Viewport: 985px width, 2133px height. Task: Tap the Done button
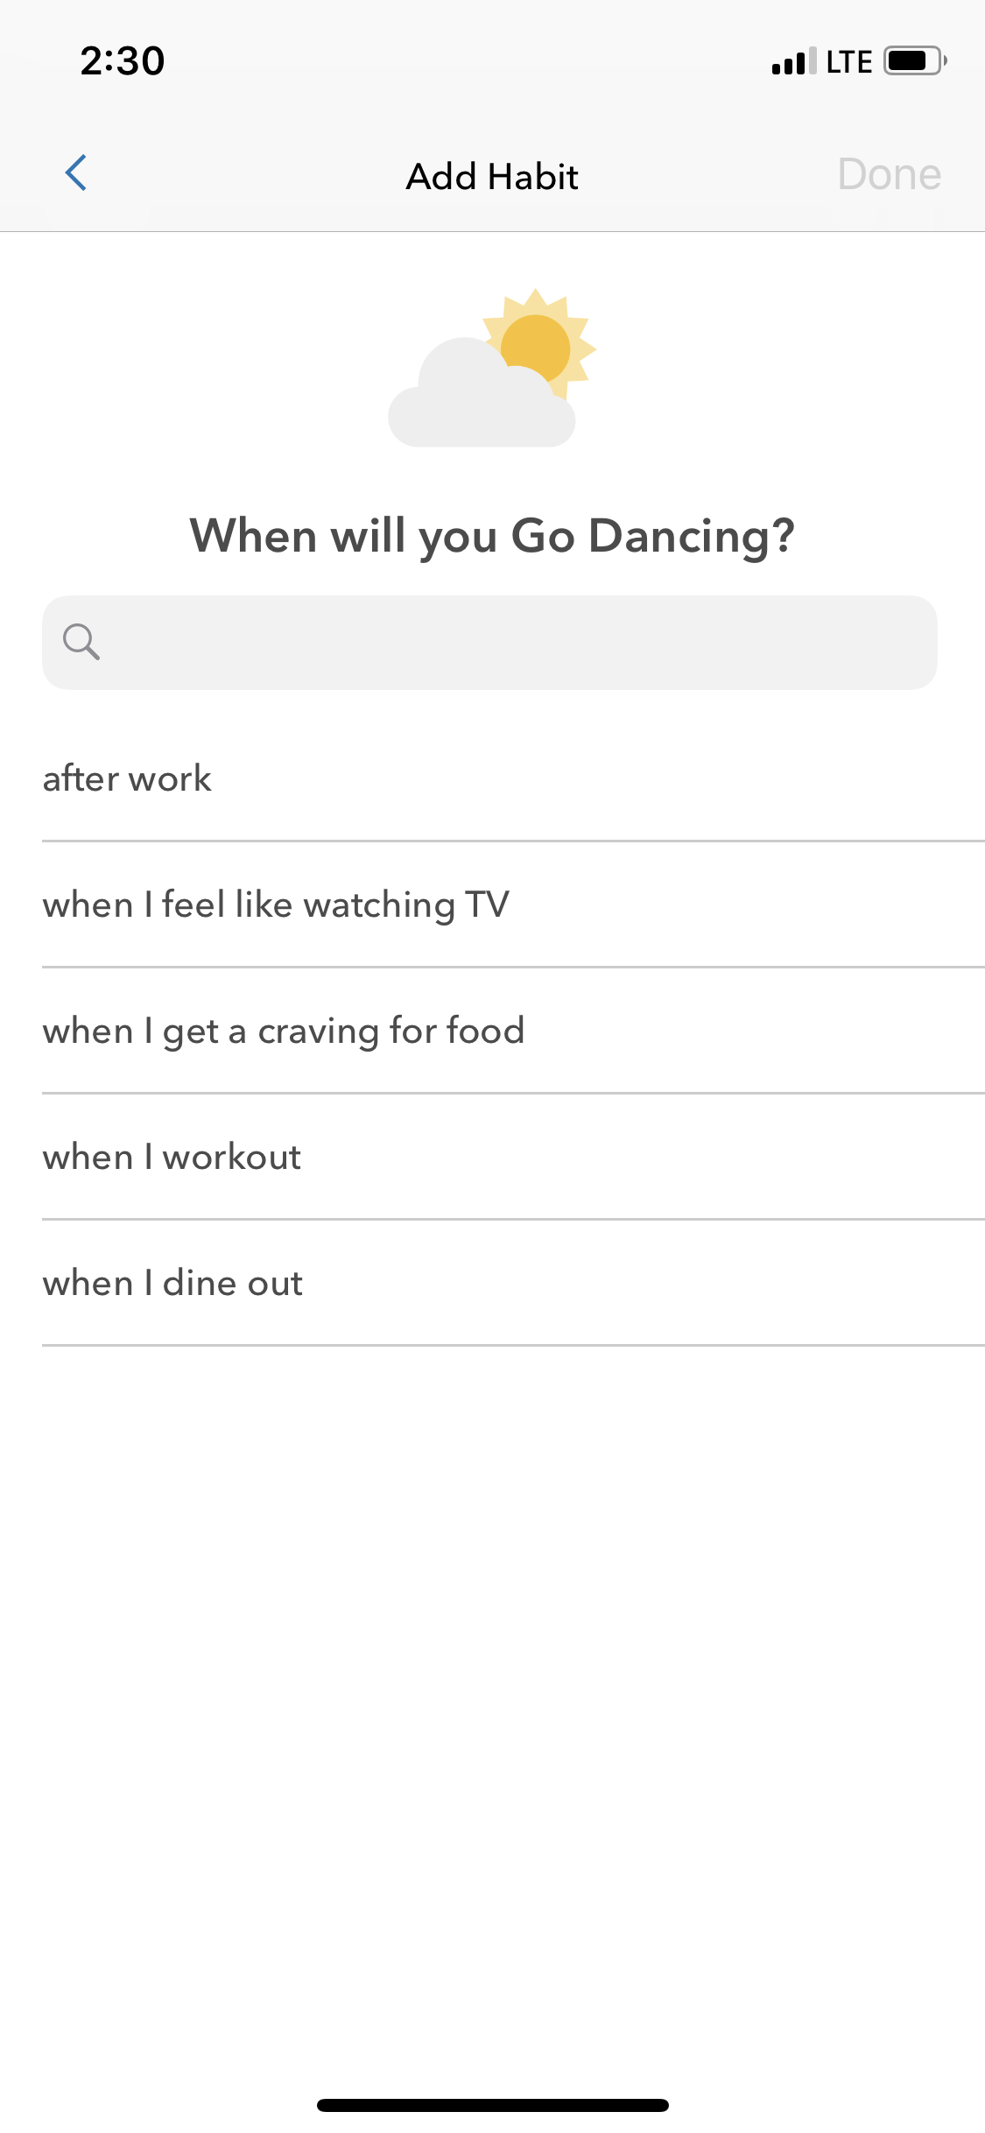(x=889, y=173)
